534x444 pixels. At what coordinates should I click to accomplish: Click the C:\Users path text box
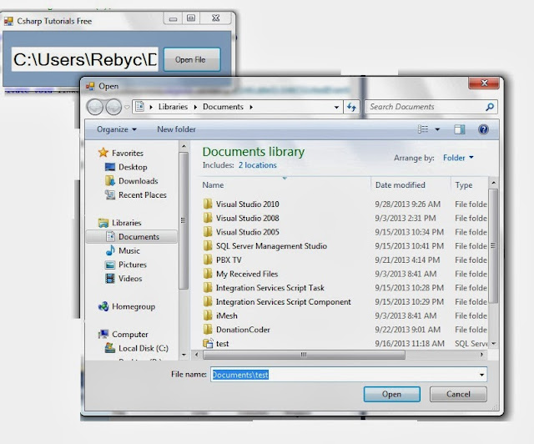85,59
